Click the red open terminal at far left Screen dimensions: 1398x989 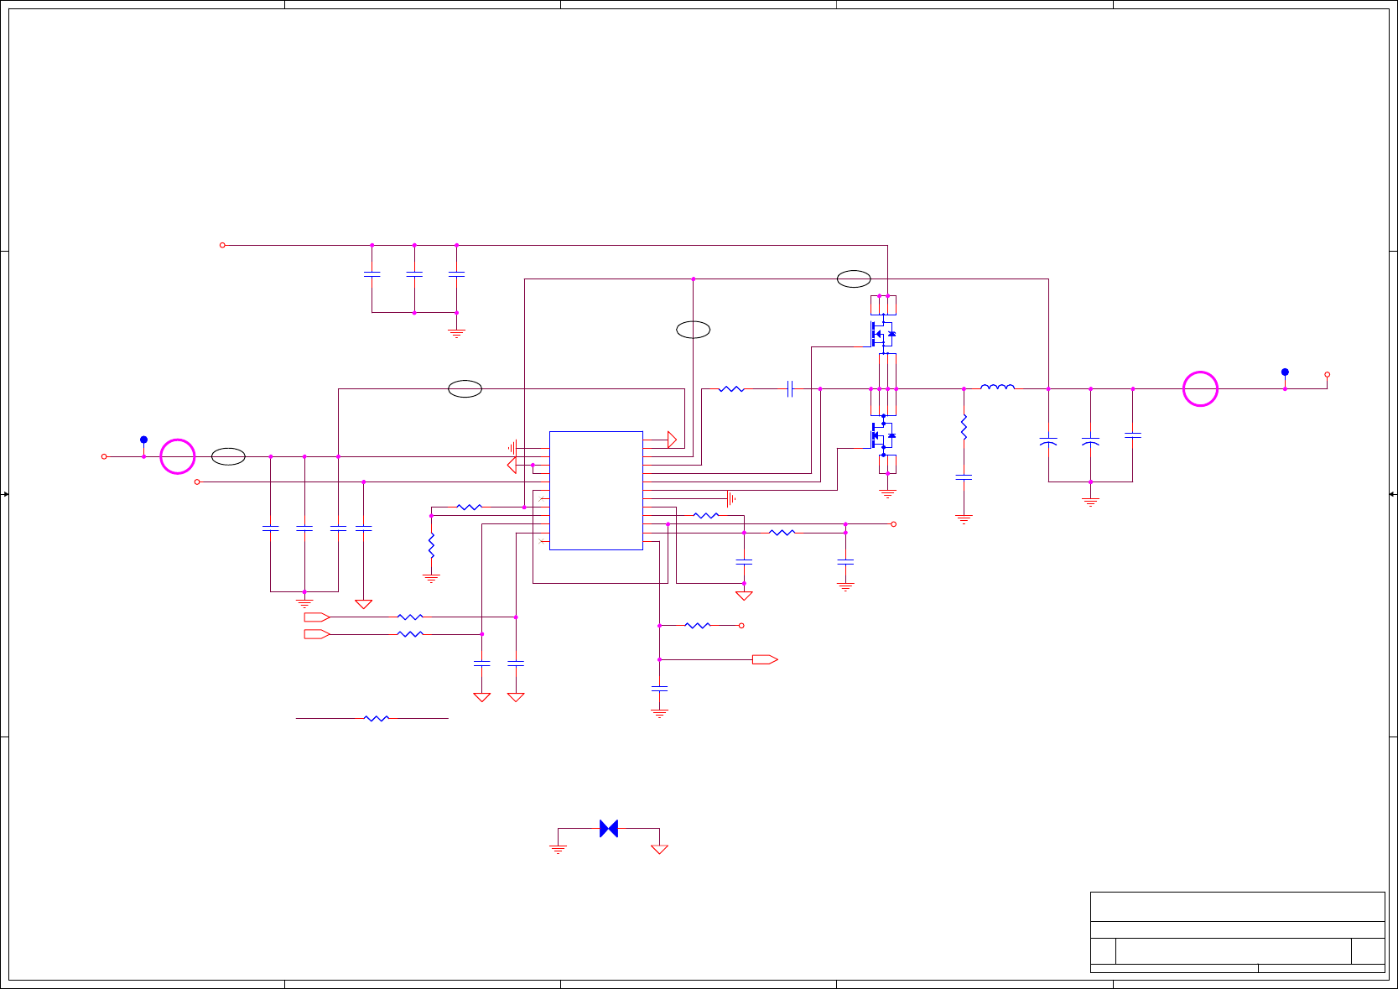point(104,456)
